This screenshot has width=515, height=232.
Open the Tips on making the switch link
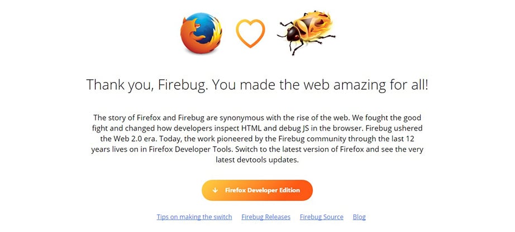pyautogui.click(x=194, y=217)
